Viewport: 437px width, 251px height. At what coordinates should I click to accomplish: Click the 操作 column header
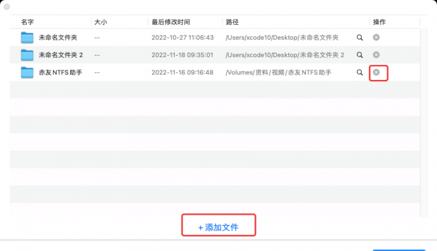pyautogui.click(x=379, y=22)
